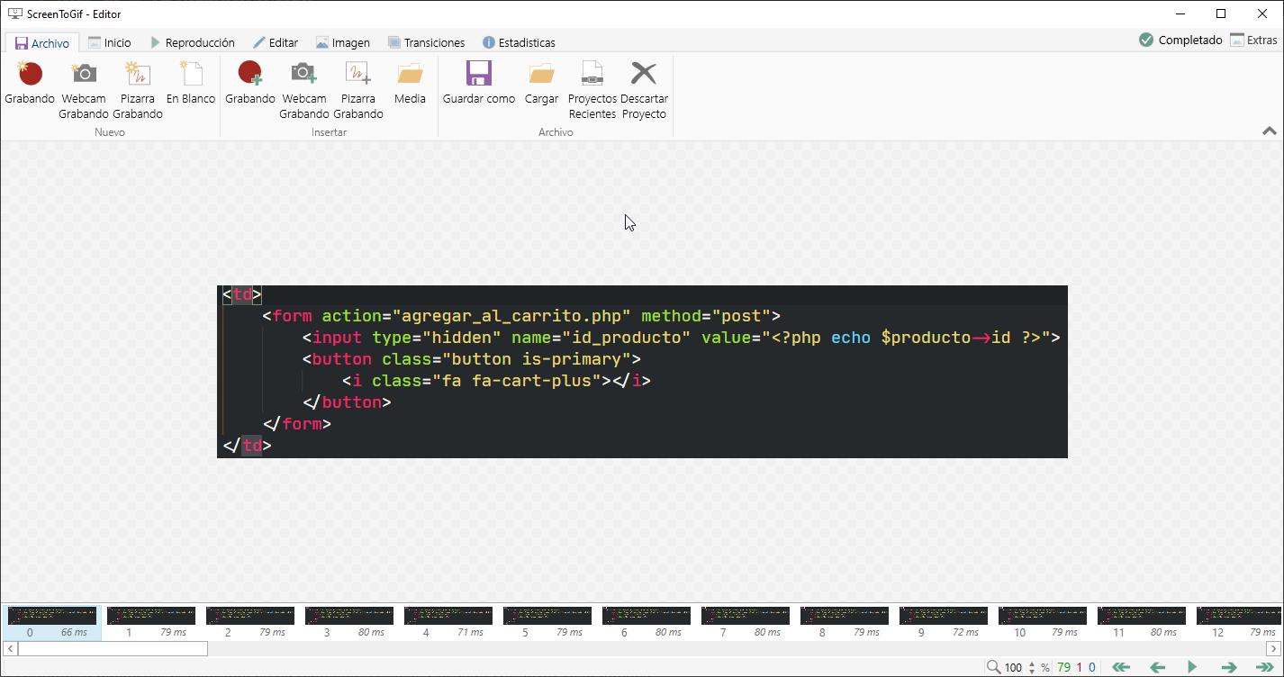Go to the previous frame
Image resolution: width=1284 pixels, height=677 pixels.
[x=1157, y=667]
